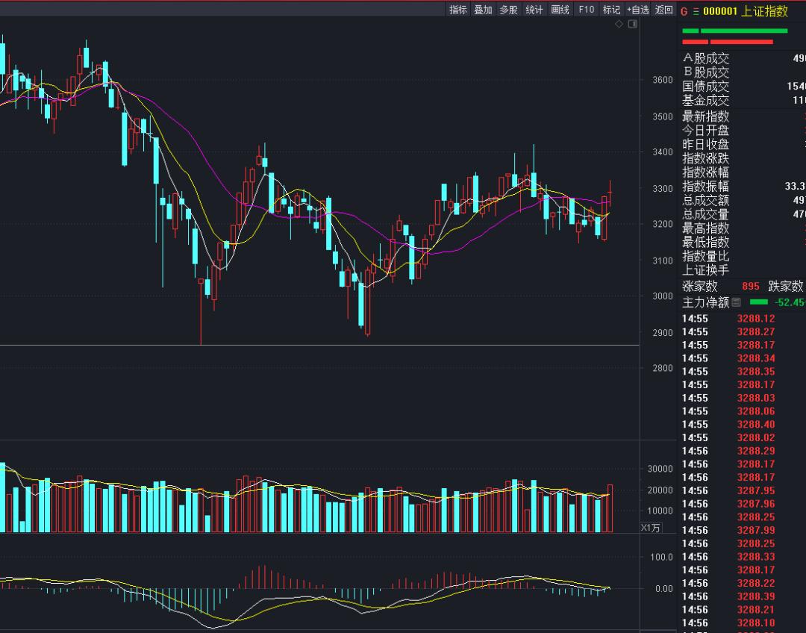
Task: Click the 涨家数 advancing count 895
Action: click(x=750, y=287)
